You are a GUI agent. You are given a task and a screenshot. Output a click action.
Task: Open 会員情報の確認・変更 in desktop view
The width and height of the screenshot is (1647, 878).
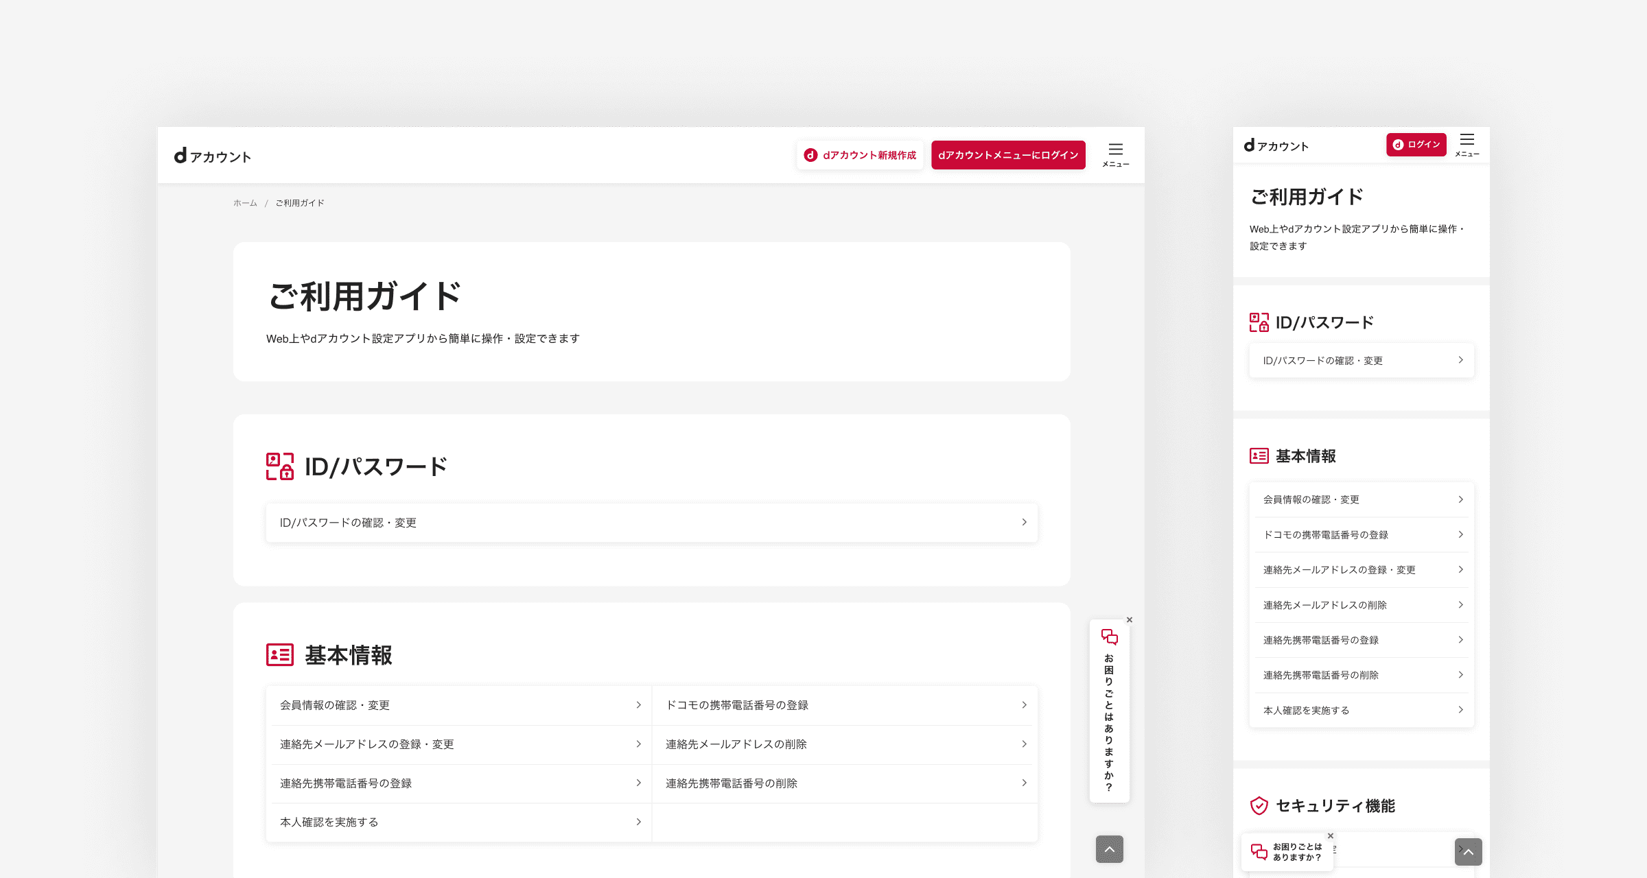coord(459,705)
